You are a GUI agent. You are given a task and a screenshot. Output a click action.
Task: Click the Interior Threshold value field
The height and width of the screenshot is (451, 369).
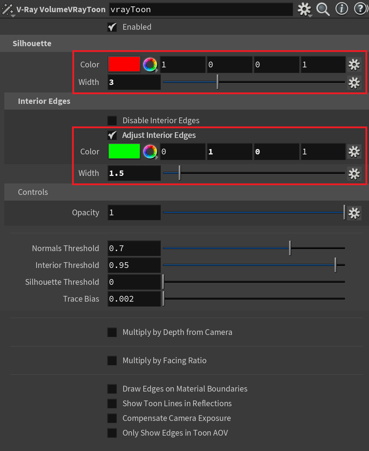134,265
